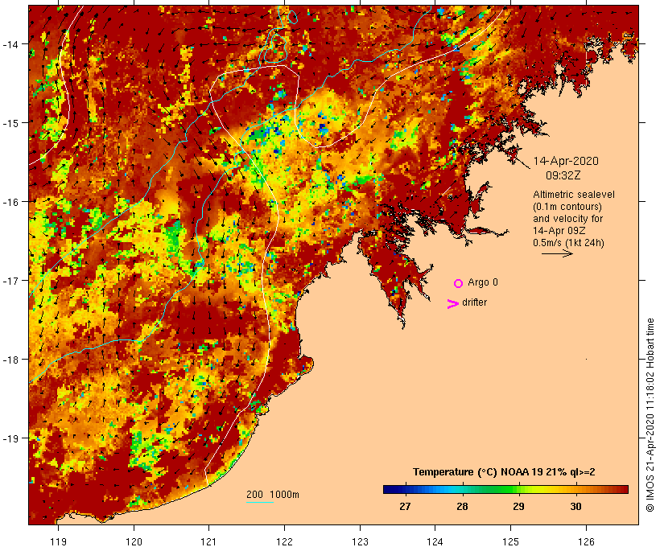Click the latitude axis label '-18'
660x547 pixels.
tap(10, 360)
